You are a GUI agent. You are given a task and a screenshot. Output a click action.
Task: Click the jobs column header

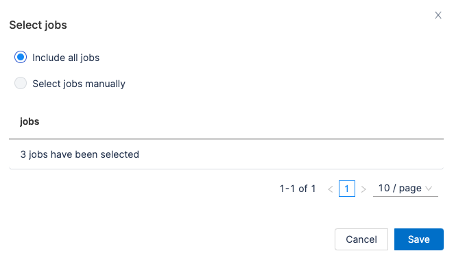[29, 121]
